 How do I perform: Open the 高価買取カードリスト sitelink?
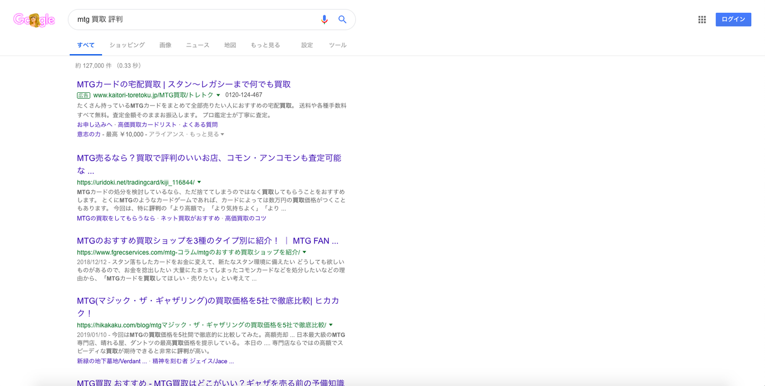tap(147, 125)
